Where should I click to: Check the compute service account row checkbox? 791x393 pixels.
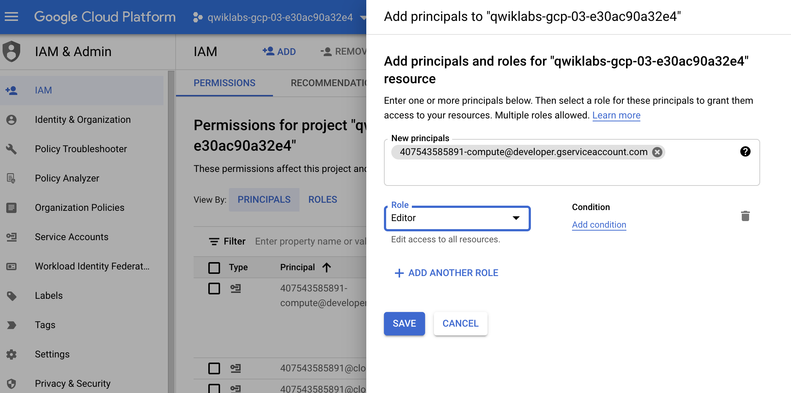pos(214,289)
